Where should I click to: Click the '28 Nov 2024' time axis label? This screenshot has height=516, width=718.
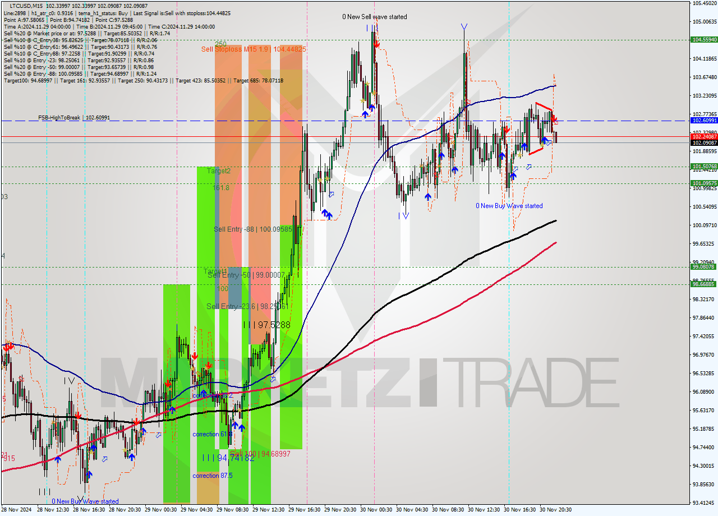pos(16,510)
